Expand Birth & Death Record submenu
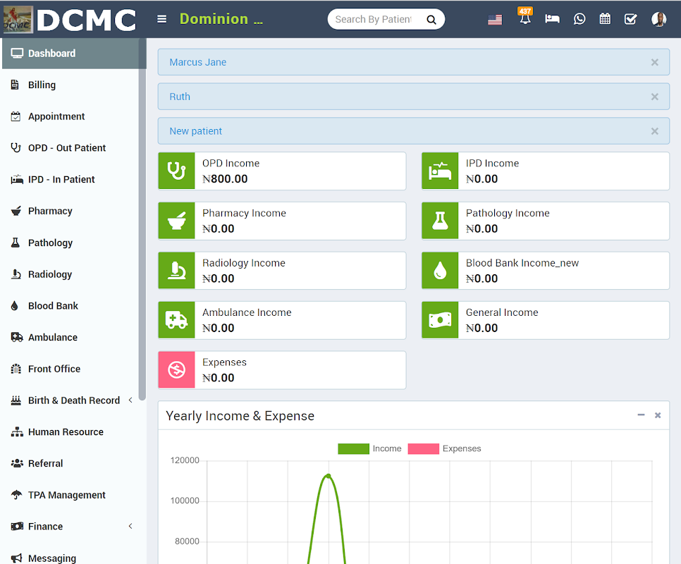681x564 pixels. point(130,400)
